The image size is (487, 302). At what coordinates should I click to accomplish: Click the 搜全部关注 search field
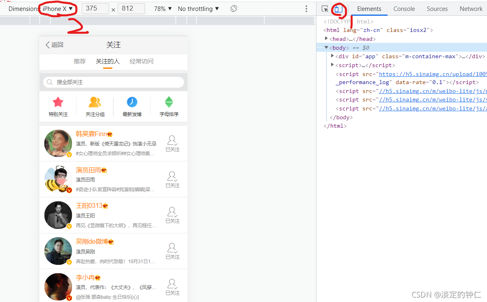click(x=114, y=82)
